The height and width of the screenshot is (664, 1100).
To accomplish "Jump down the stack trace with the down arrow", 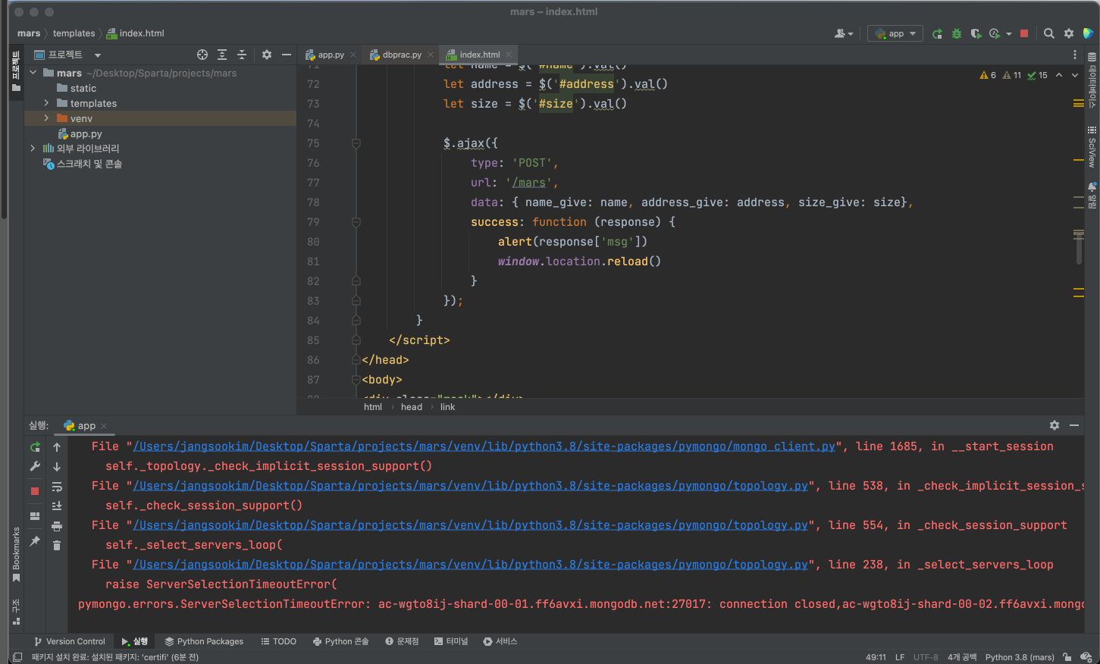I will [x=57, y=467].
